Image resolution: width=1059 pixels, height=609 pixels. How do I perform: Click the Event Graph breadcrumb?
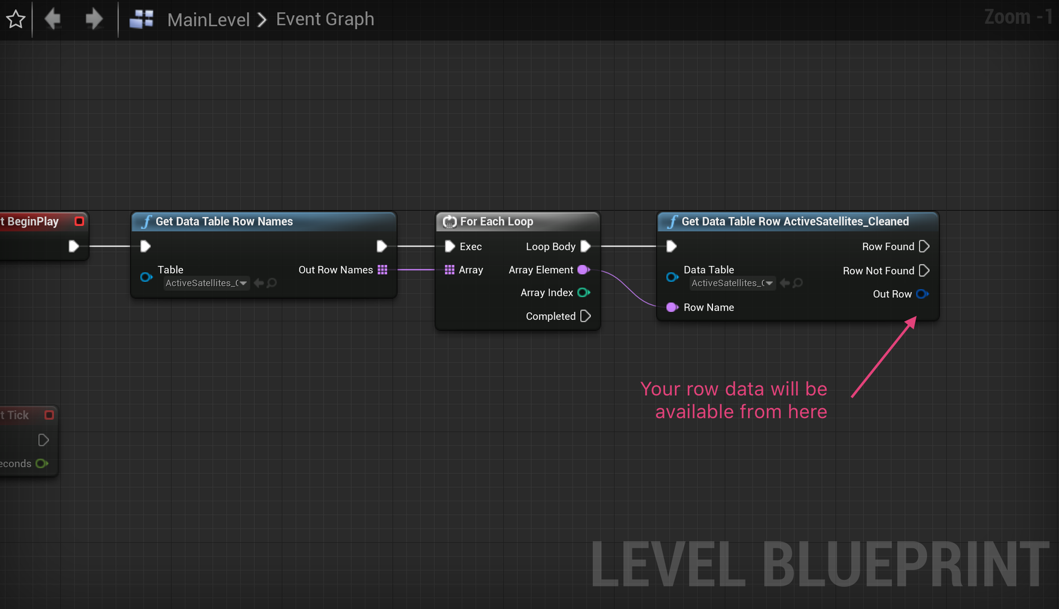[325, 19]
